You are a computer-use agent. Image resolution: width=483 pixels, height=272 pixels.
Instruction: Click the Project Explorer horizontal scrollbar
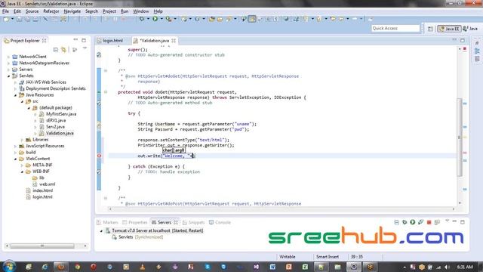pyautogui.click(x=42, y=246)
